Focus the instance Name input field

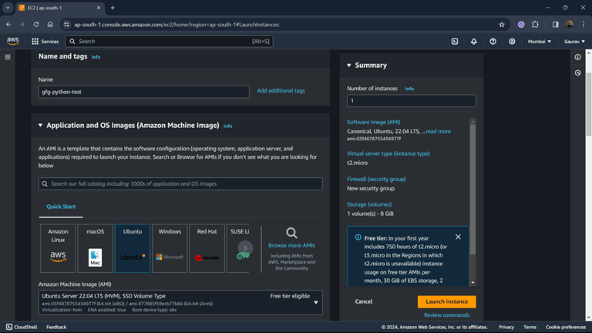click(144, 92)
